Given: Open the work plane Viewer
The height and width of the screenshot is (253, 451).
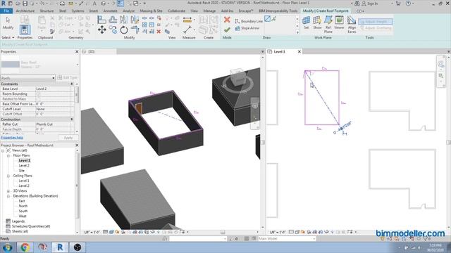Looking at the screenshot, I should 339,22.
